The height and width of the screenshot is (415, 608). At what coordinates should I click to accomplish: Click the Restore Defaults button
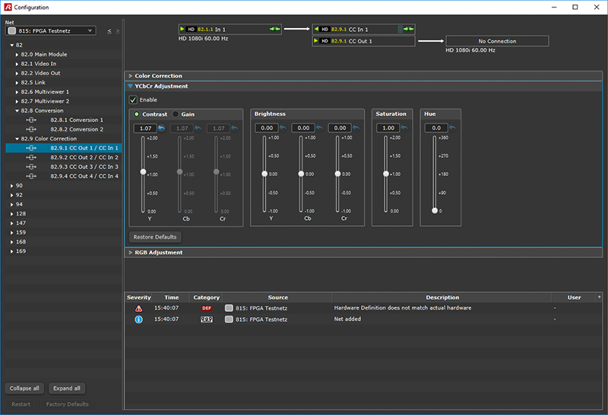(155, 237)
